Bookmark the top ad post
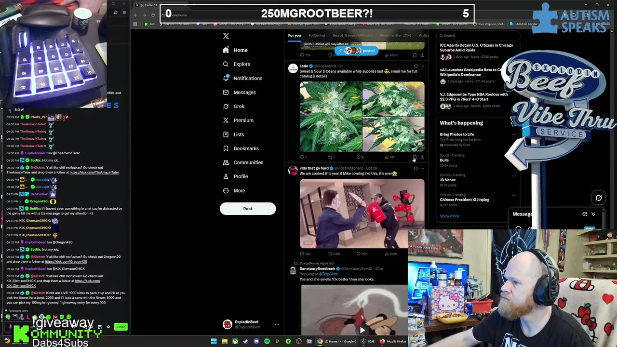The image size is (617, 347). [x=415, y=55]
